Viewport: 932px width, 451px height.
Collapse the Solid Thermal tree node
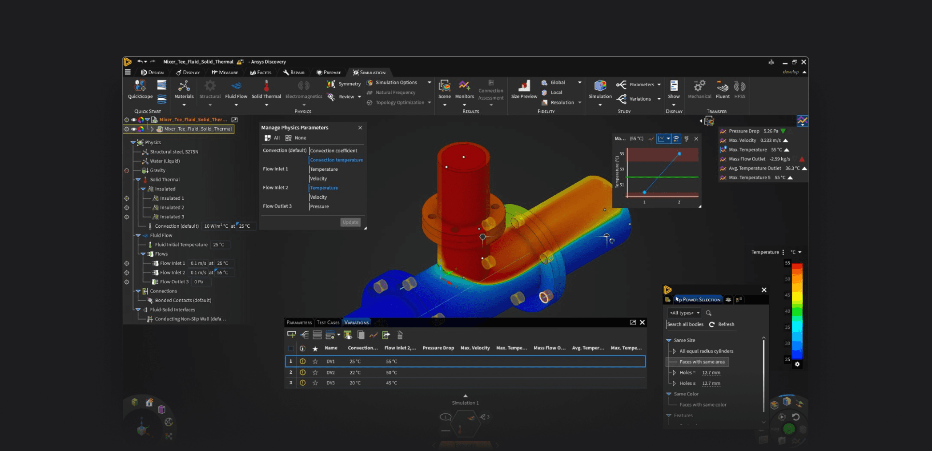pyautogui.click(x=138, y=180)
